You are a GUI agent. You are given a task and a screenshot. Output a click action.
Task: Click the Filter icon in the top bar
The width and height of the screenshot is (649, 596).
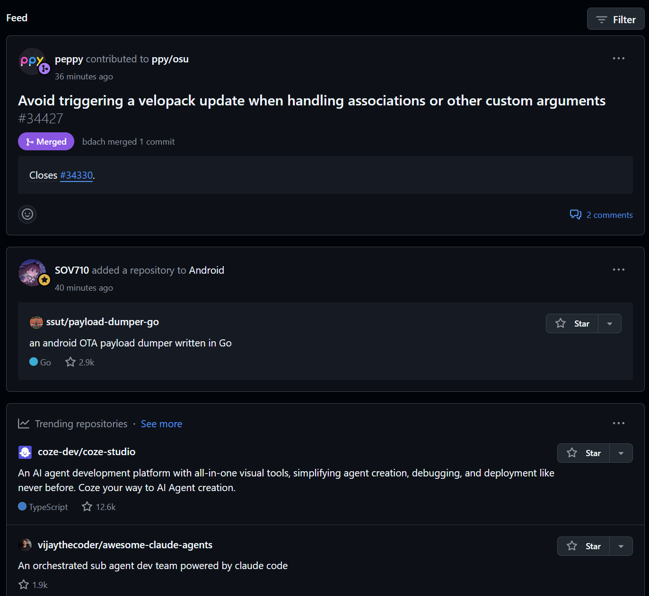coord(601,19)
